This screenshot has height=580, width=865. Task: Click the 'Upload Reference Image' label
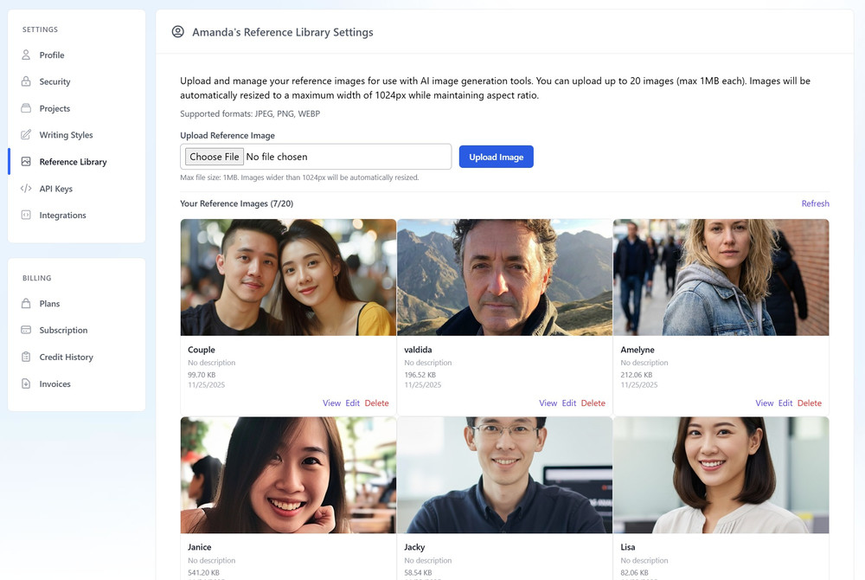click(x=227, y=135)
